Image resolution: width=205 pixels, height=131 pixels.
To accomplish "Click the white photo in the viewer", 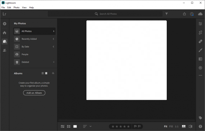I will (126, 60).
